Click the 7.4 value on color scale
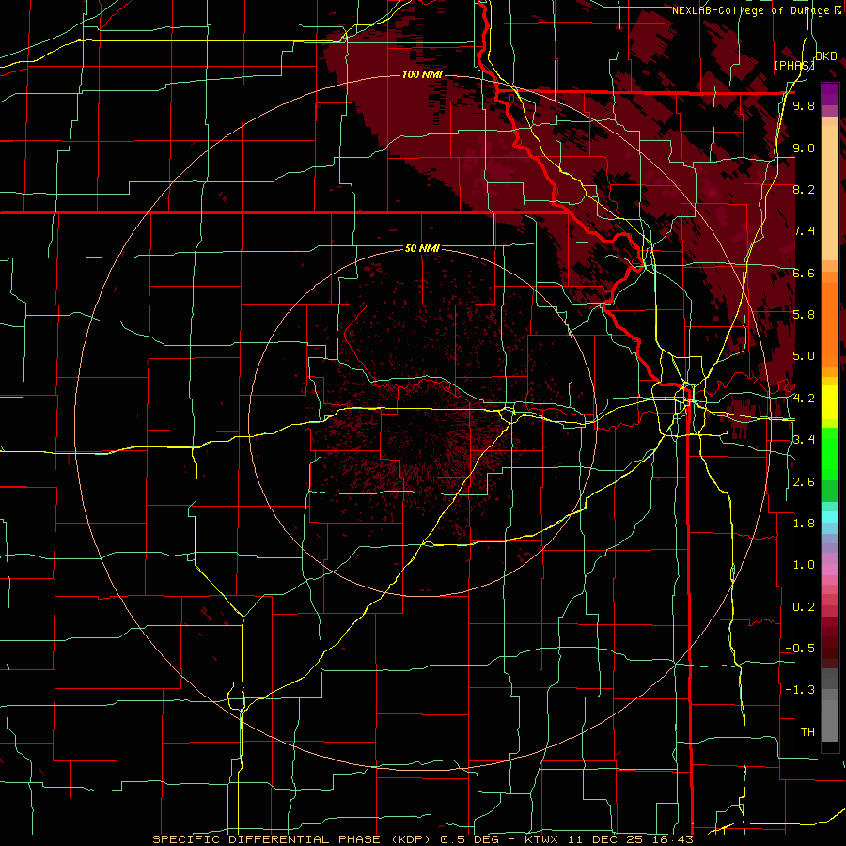 point(804,231)
